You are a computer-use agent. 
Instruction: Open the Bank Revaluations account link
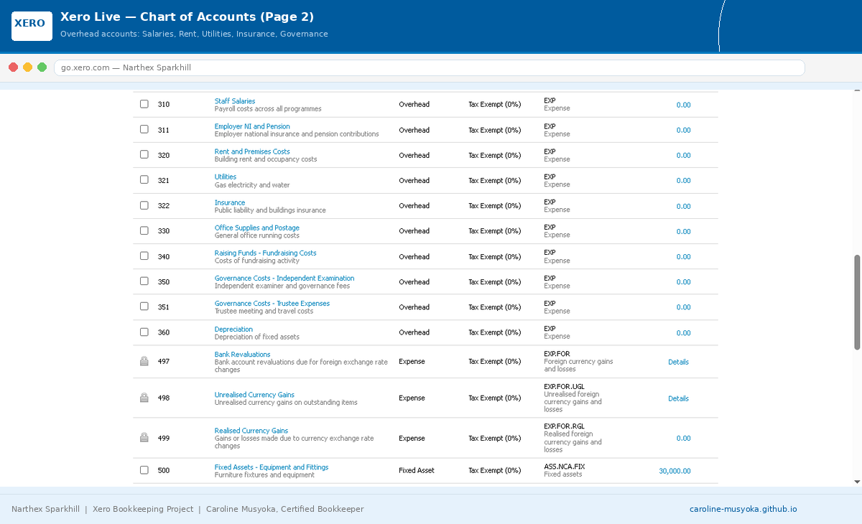(x=243, y=354)
